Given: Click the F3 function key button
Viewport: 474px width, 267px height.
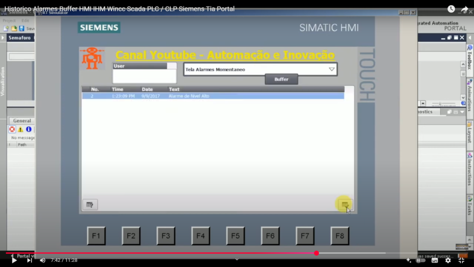Looking at the screenshot, I should [x=166, y=236].
